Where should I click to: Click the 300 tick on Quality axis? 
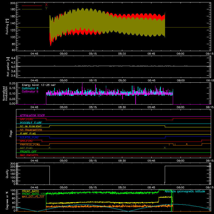[x=13, y=164]
